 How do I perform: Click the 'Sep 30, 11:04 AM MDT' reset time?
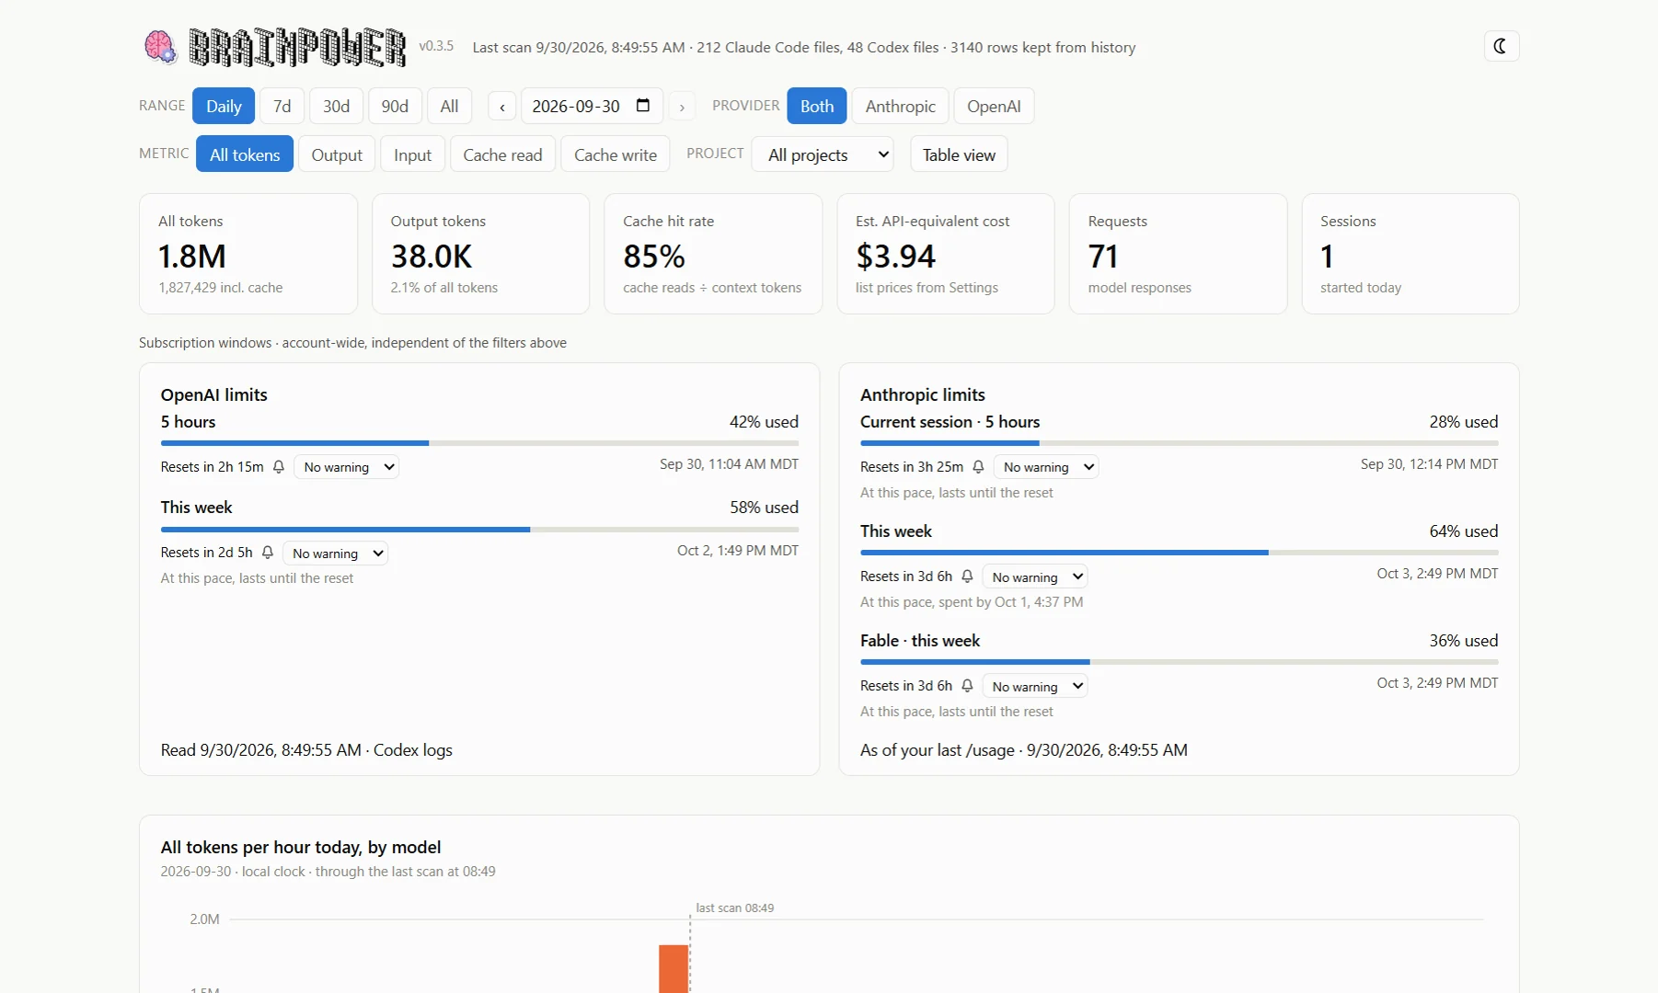tap(729, 464)
